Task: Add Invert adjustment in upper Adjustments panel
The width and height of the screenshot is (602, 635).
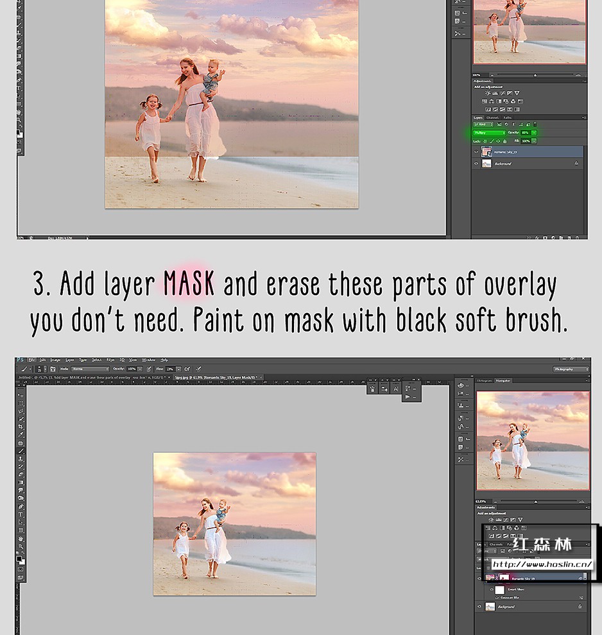Action: point(488,109)
